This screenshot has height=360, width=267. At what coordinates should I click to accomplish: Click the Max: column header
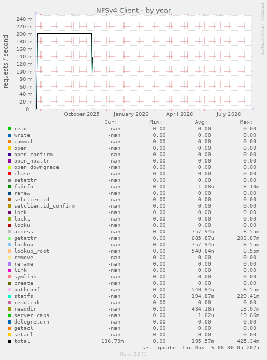246,122
